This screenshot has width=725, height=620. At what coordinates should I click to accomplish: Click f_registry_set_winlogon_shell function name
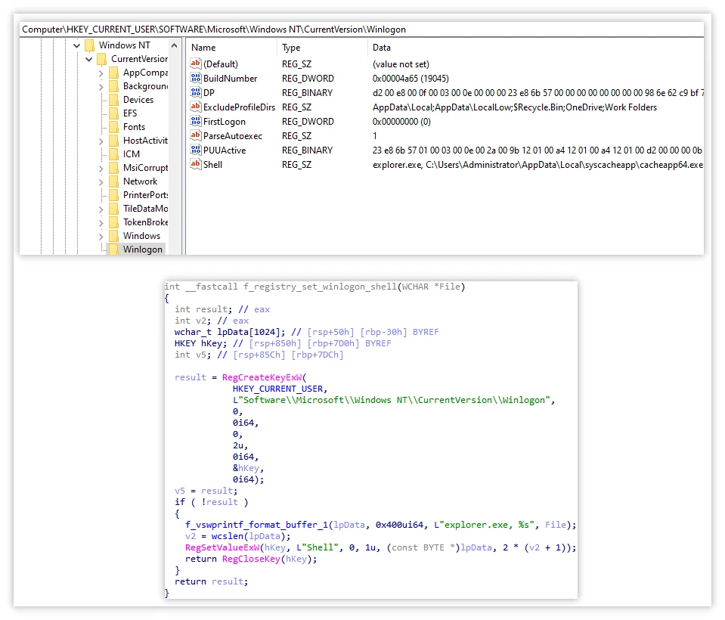coord(320,287)
